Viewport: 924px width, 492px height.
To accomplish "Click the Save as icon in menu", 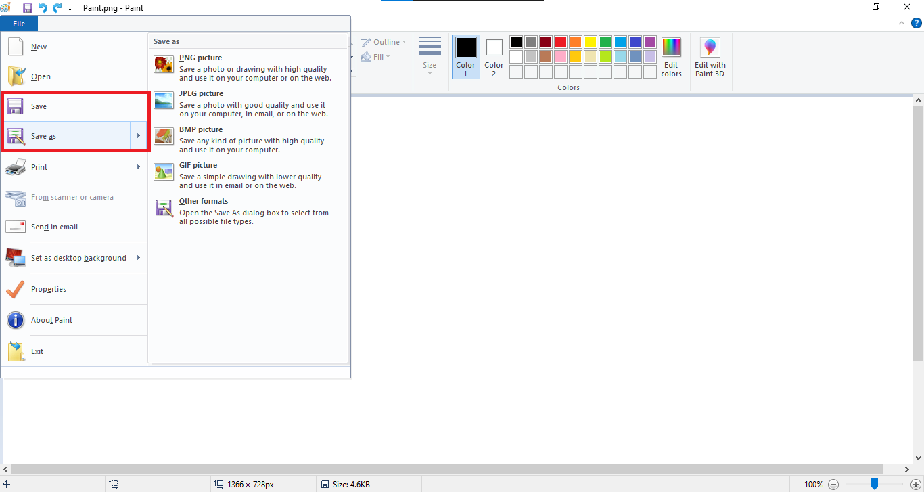I will tap(16, 136).
